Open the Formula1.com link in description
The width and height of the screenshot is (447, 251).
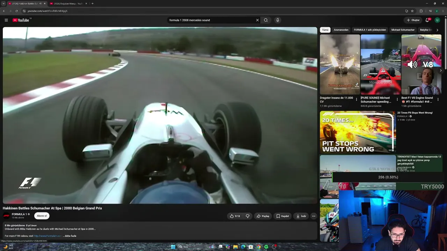tap(48, 236)
